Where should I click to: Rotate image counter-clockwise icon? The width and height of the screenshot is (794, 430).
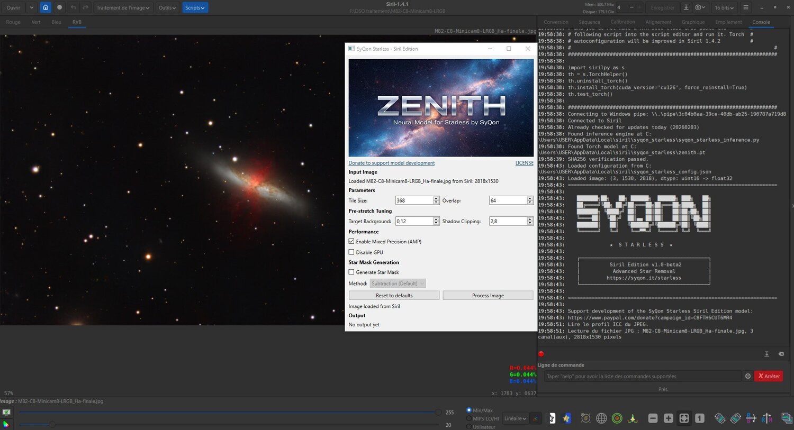click(719, 418)
